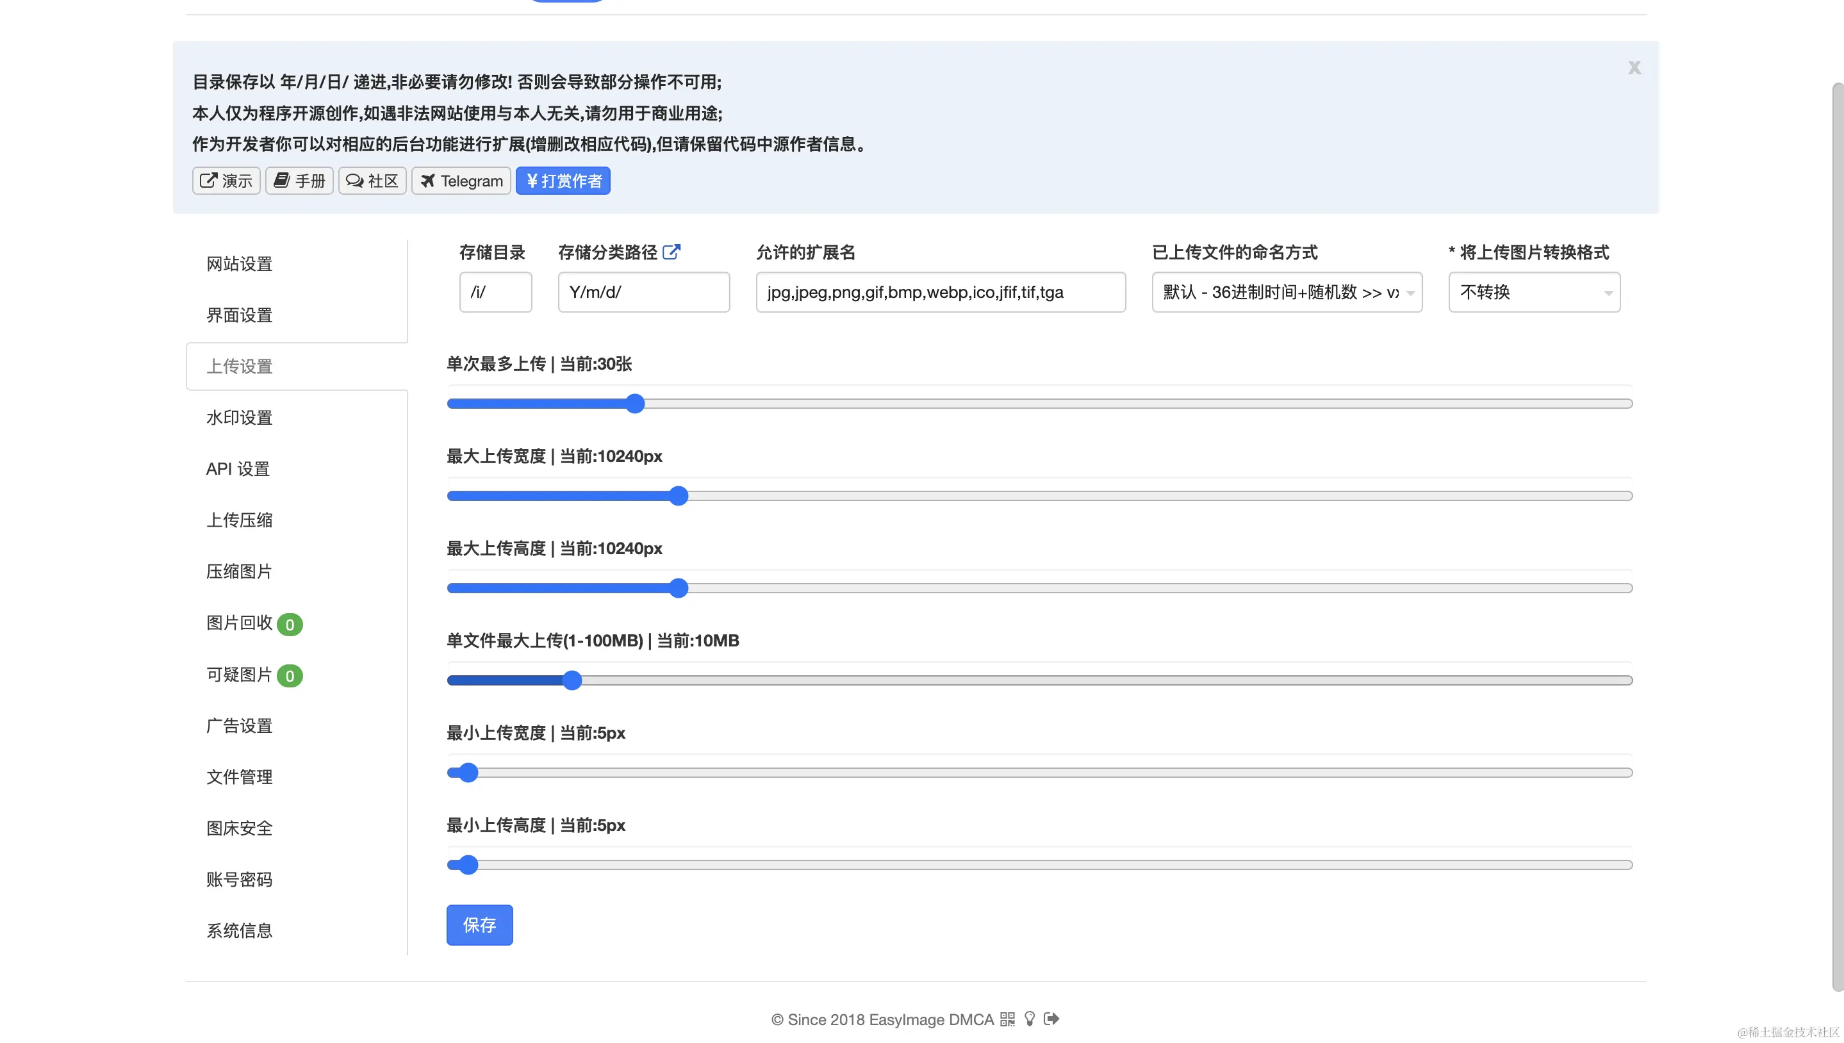This screenshot has height=1043, width=1844.
Task: Open the 图床安全 sidebar tab
Action: click(x=239, y=828)
